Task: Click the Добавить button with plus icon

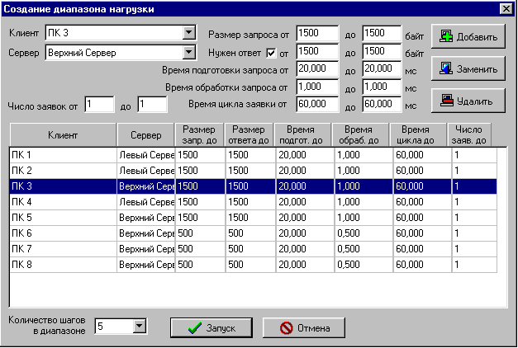Action: pos(468,37)
